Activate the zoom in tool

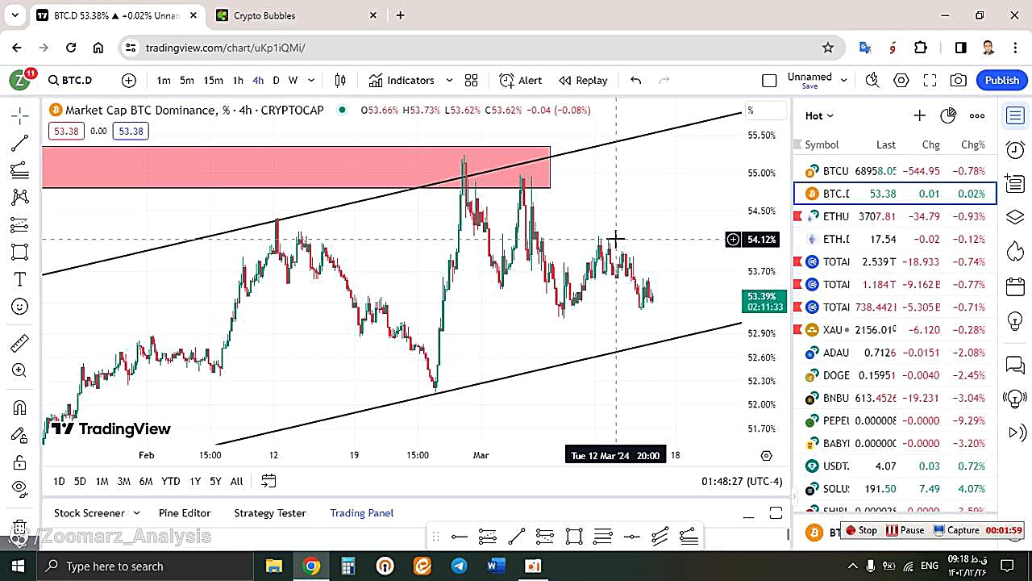pos(20,370)
